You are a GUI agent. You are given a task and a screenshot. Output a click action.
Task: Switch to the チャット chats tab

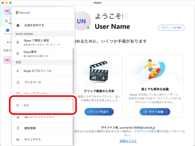pos(8,32)
